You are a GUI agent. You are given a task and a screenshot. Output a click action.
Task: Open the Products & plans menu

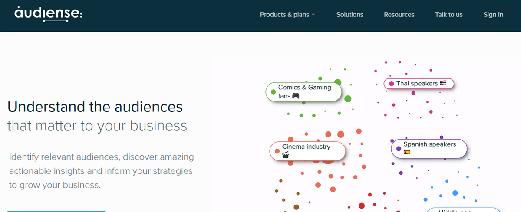[287, 15]
